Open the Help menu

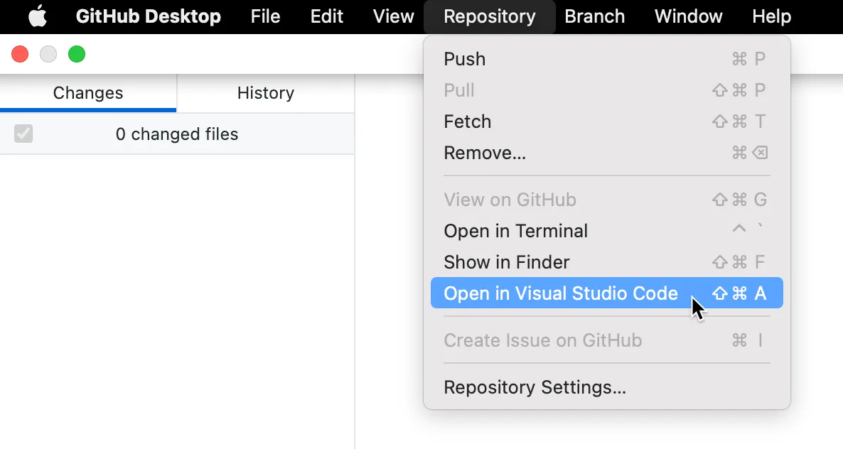(771, 16)
